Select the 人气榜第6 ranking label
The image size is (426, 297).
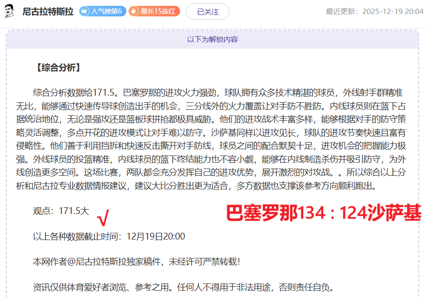[x=106, y=11]
